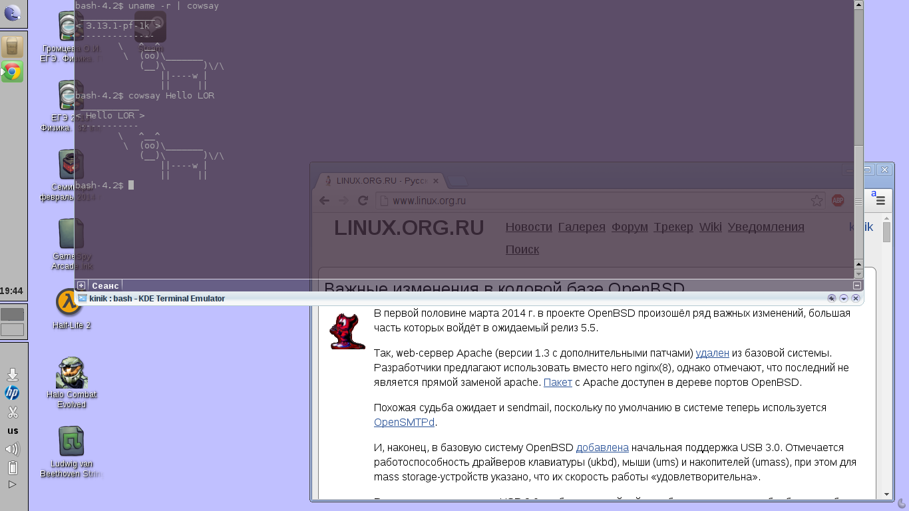The height and width of the screenshot is (511, 909).
Task: Switch to the lower virtual desktop in the pager
Action: point(12,329)
